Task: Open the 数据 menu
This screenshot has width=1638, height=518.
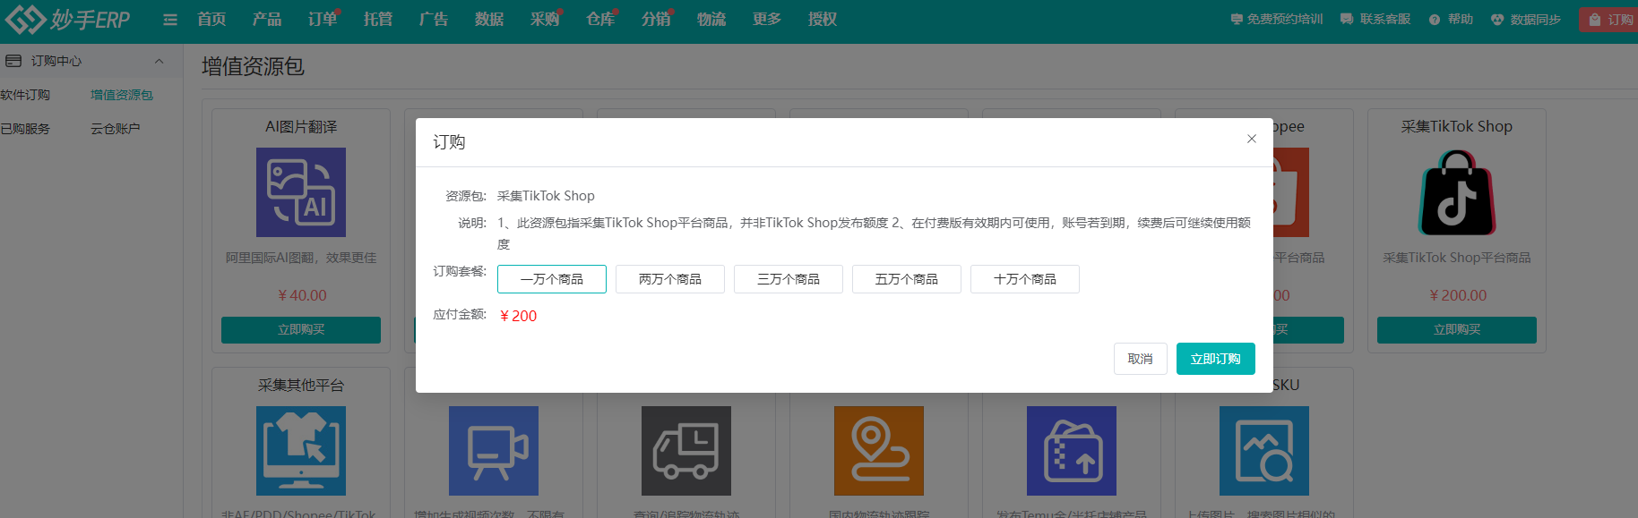Action: [x=489, y=20]
